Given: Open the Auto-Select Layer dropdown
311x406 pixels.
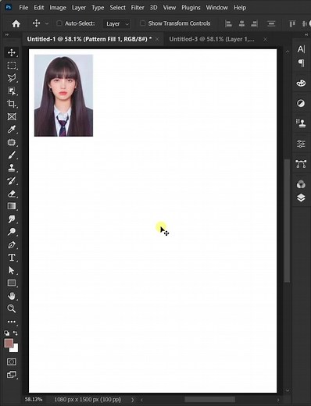Looking at the screenshot, I should [117, 23].
